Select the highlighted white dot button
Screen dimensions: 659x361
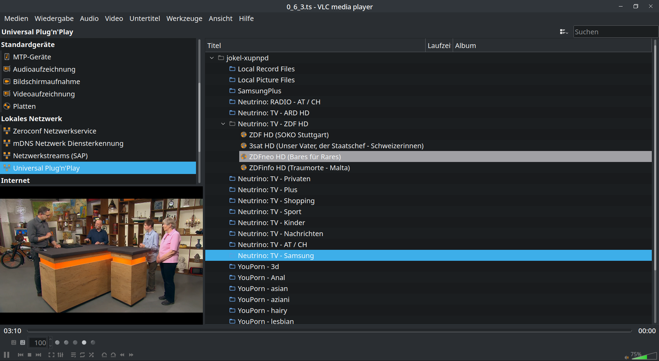[84, 342]
